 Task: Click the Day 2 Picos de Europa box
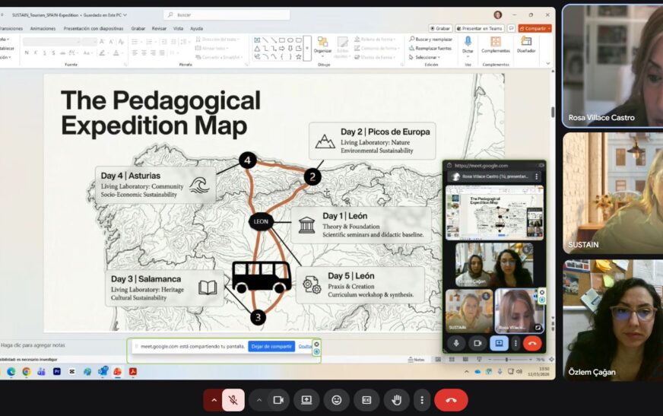click(372, 141)
